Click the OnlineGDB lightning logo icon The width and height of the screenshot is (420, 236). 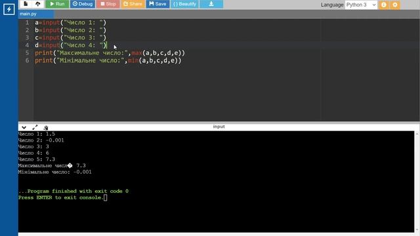9,9
